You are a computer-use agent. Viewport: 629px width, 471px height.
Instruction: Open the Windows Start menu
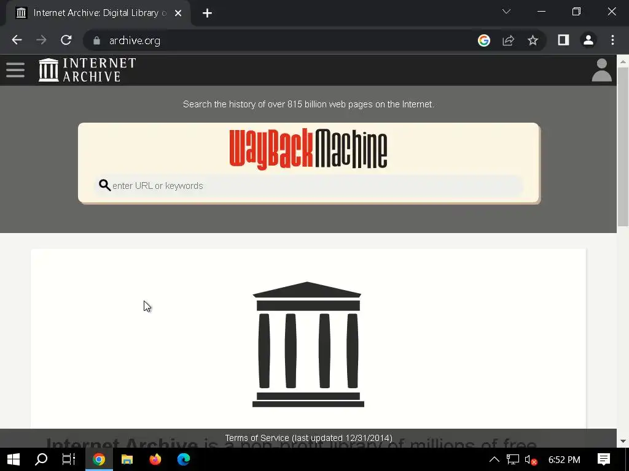pos(14,459)
